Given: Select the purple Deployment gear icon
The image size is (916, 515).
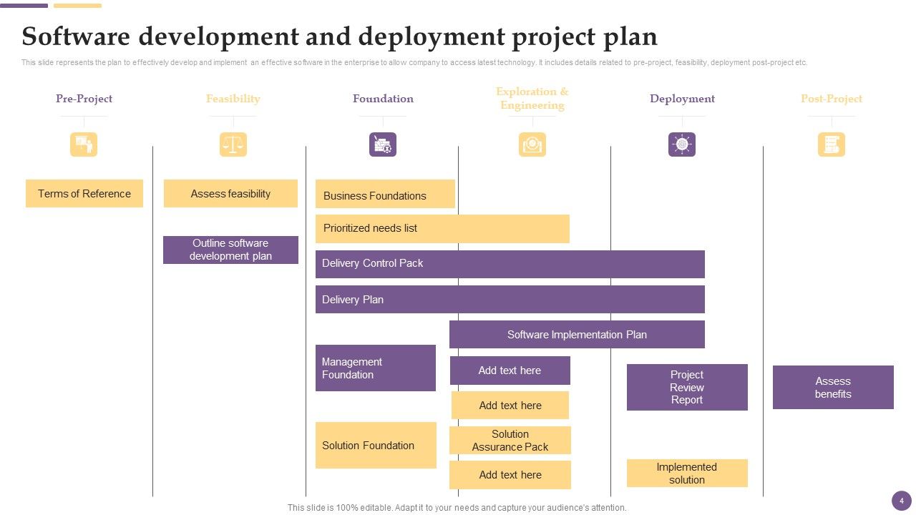Looking at the screenshot, I should 681,144.
